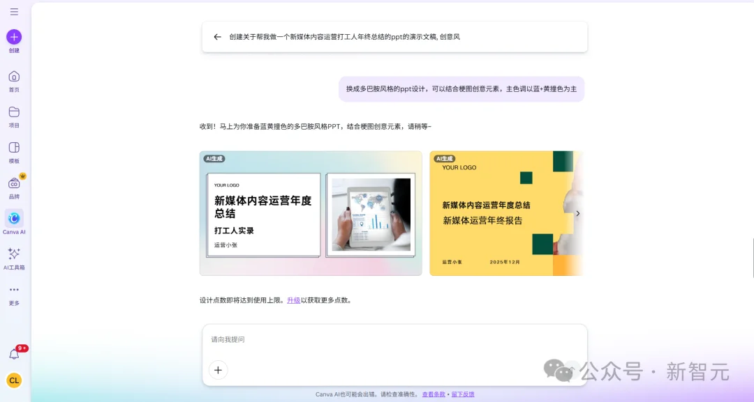Click the CL account avatar
Viewport: 754px width, 402px height.
coord(14,381)
